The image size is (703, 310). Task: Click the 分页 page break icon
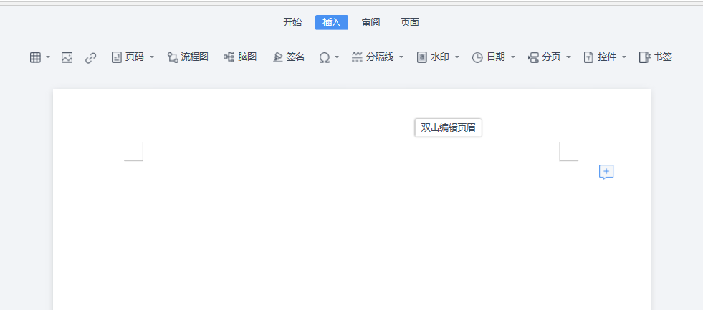coord(534,57)
